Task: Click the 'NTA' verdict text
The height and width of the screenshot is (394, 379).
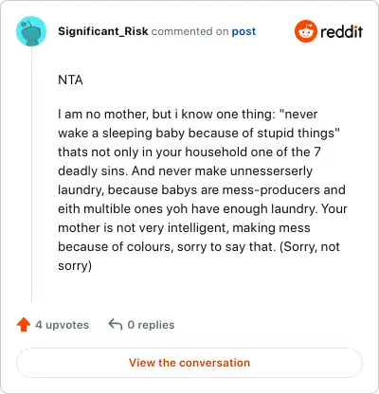Action: 70,80
